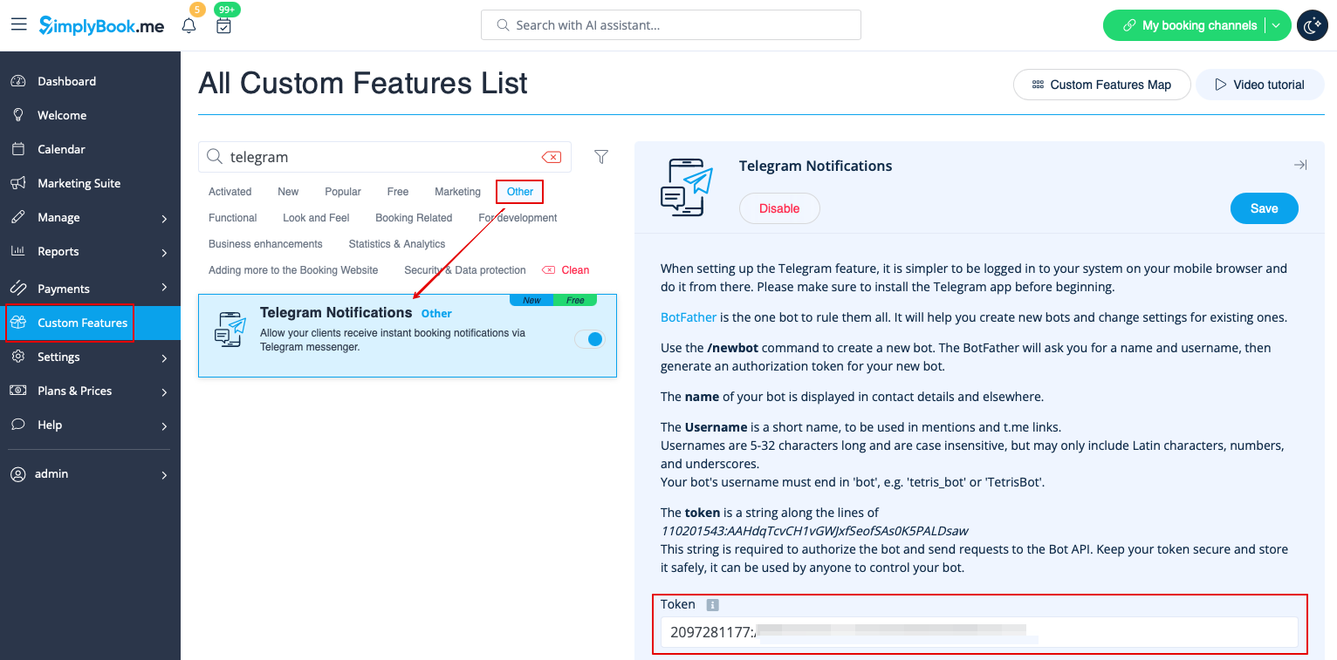Click the Marketing Suite megaphone icon
The image size is (1337, 660).
tap(17, 183)
